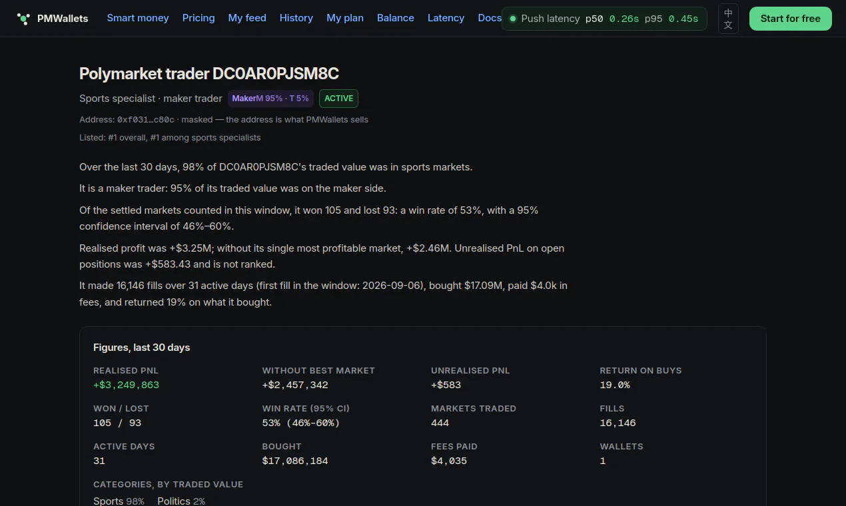Viewport: 846px width, 506px height.
Task: Click the Realised PnL value +$3,249,863
Action: (126, 385)
